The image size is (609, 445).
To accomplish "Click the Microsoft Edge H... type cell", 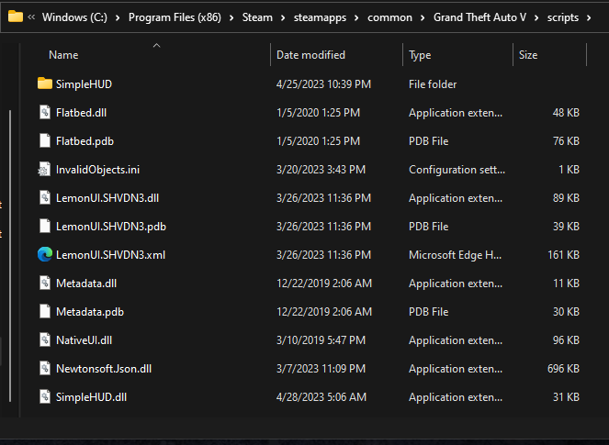I will tap(455, 255).
